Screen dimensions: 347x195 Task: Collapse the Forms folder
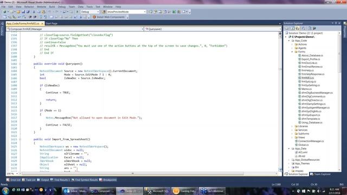pyautogui.click(x=292, y=52)
